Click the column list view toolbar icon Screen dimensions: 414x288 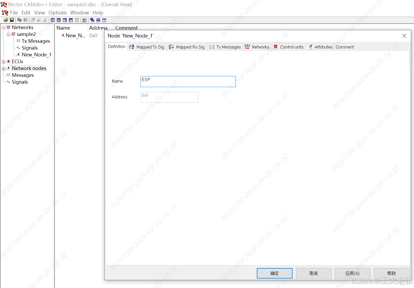point(59,20)
